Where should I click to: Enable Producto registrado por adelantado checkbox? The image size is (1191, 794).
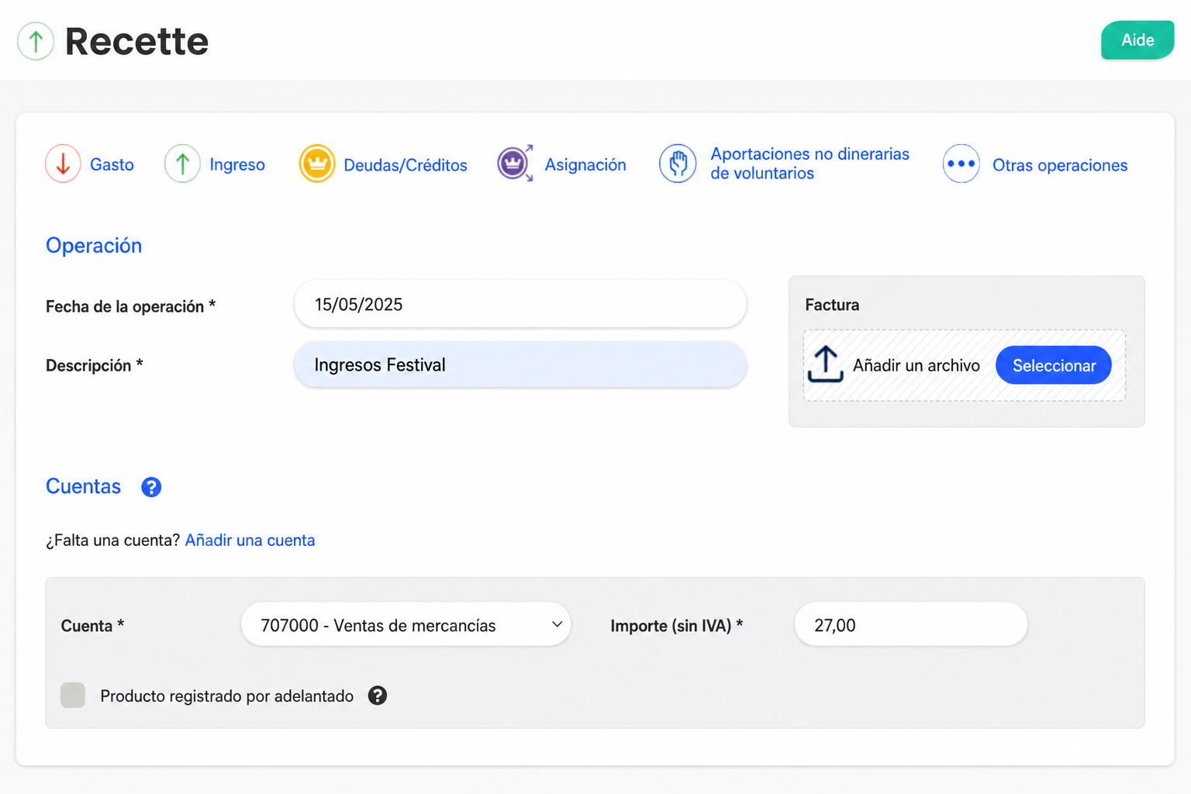click(73, 696)
